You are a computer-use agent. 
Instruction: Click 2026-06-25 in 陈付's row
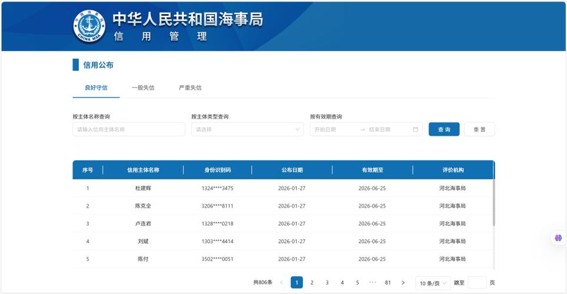[x=372, y=259]
